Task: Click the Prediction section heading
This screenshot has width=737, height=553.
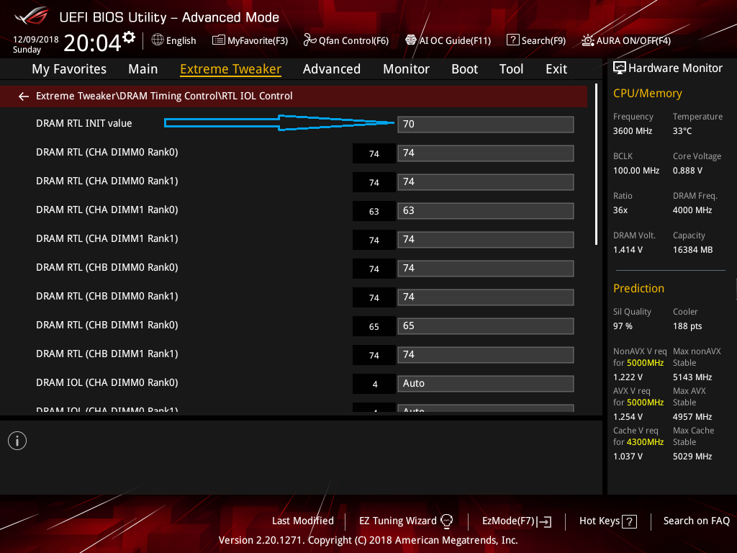Action: tap(638, 288)
